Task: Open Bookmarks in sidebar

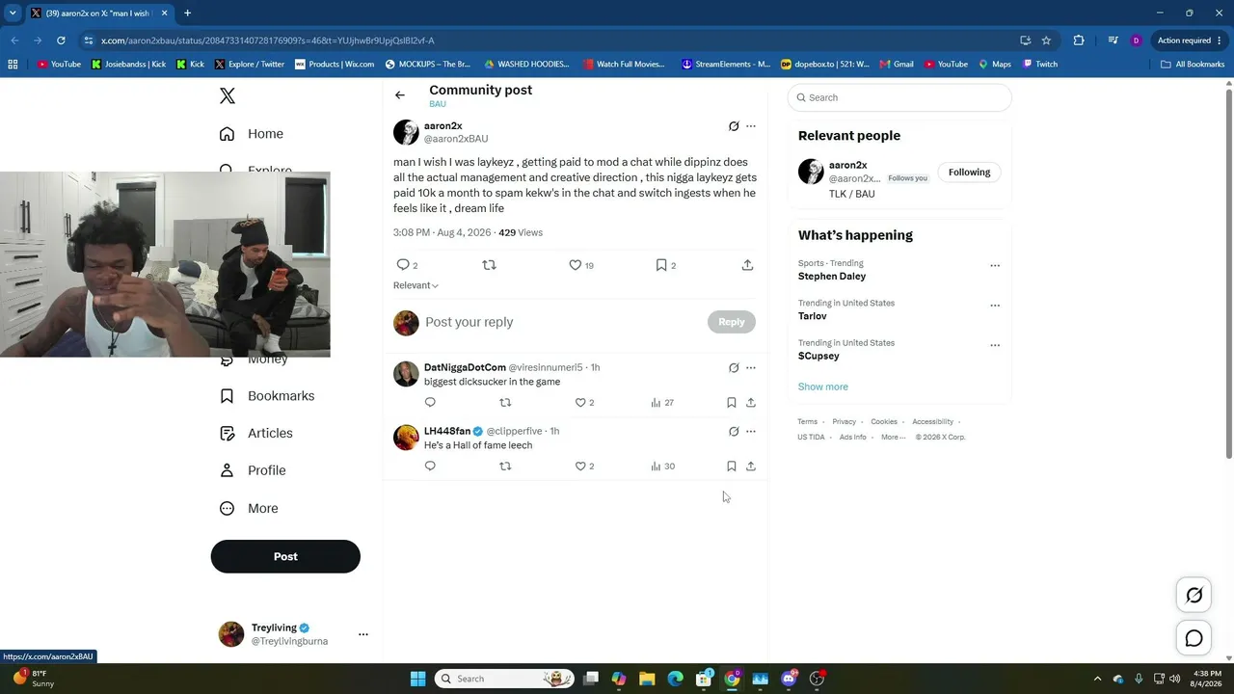Action: pos(267,396)
